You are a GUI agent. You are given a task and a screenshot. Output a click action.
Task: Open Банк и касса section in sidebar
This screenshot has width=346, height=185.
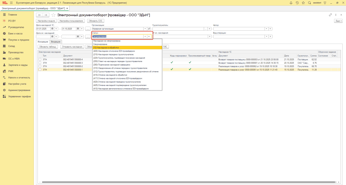pyautogui.click(x=15, y=34)
